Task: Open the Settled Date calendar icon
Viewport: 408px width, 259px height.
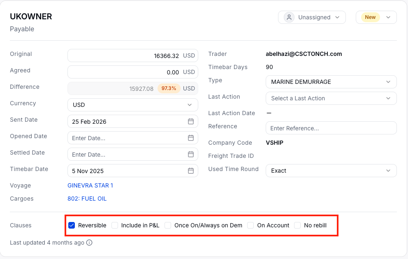Action: point(191,154)
